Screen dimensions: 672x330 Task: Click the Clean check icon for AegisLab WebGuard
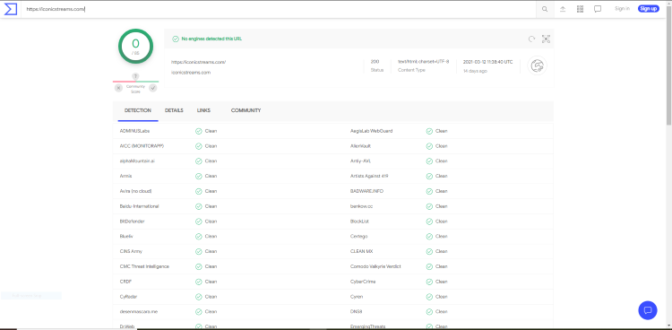click(x=429, y=131)
